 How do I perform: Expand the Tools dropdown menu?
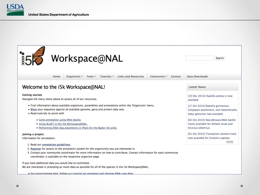91,76
